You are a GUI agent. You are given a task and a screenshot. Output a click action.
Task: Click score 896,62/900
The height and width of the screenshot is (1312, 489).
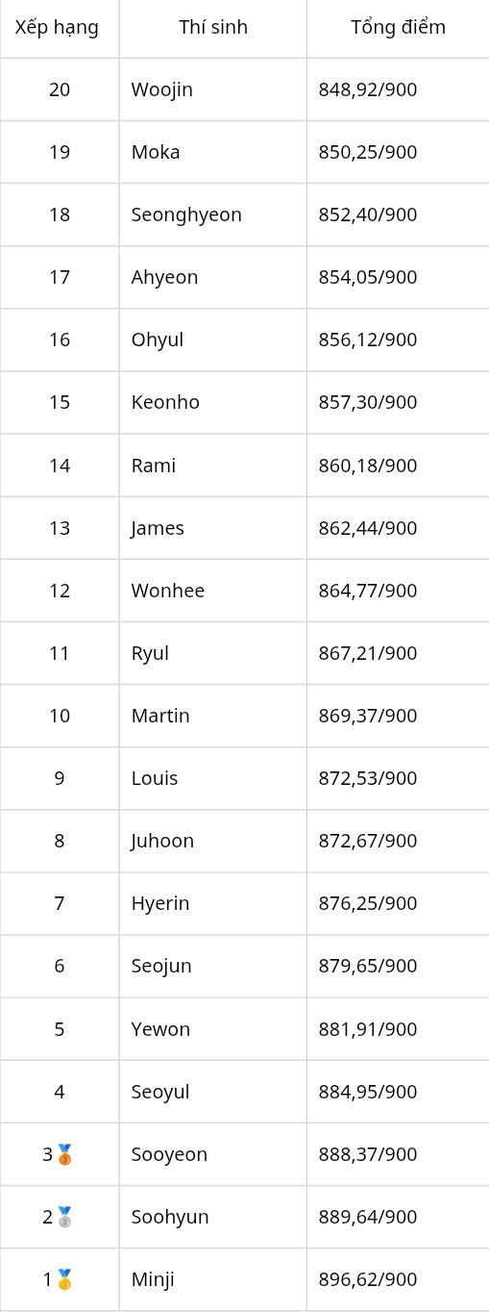(x=368, y=1279)
